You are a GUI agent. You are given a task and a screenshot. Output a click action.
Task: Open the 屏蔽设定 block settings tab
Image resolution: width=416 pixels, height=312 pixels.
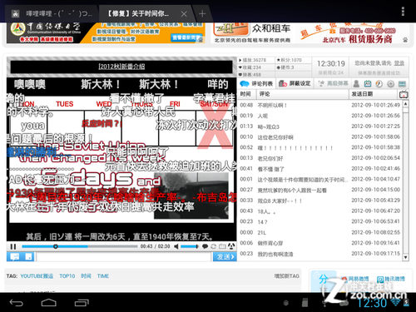click(295, 83)
